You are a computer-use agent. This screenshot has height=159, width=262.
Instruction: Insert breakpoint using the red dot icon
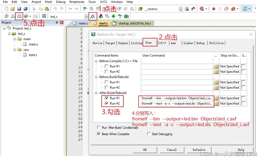[x=213, y=9]
